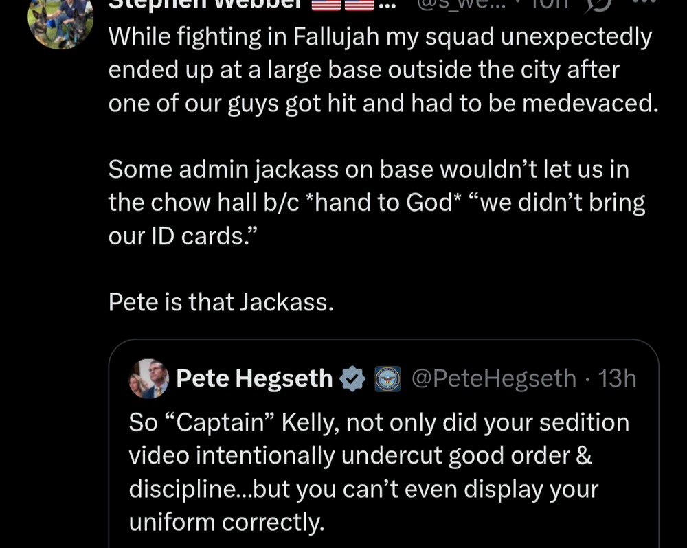The image size is (687, 548).
Task: Tap the Grok icon on the top post
Action: 598,5
